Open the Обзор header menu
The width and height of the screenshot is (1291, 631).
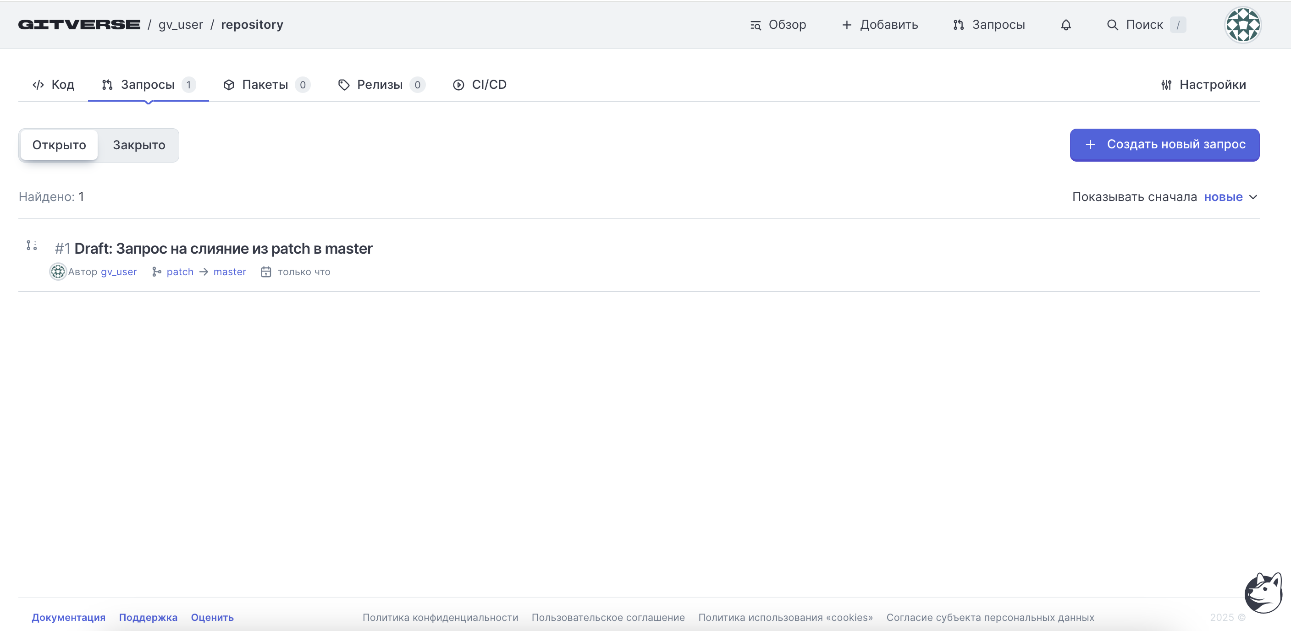pyautogui.click(x=778, y=25)
